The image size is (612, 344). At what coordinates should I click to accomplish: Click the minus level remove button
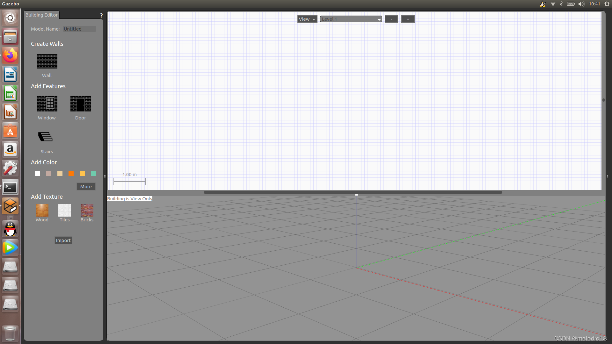click(391, 19)
